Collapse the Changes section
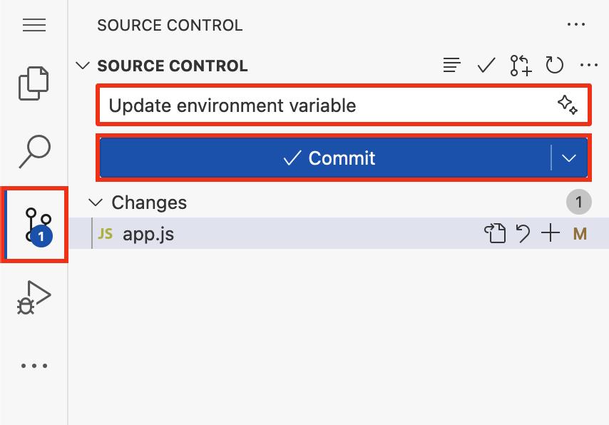 pyautogui.click(x=96, y=203)
